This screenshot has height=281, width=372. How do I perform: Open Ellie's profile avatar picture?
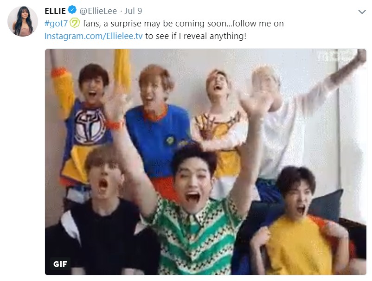23,21
